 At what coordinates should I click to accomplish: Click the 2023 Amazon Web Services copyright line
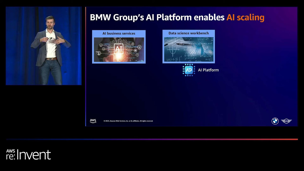click(x=128, y=121)
